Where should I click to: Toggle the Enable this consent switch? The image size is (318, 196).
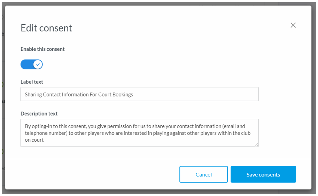pos(32,64)
